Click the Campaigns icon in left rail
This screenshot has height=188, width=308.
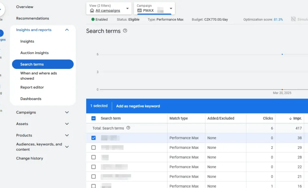tap(1, 33)
